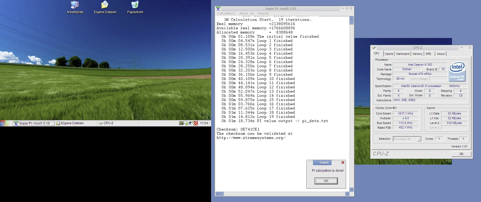Click the '1M Calculation Start. 19 iterations.' line
Viewport: 481px width, 202px height.
point(268,20)
